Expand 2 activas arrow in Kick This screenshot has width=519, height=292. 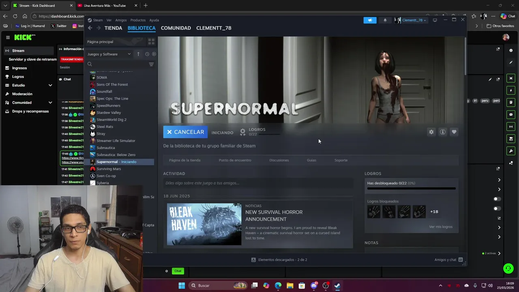pyautogui.click(x=499, y=253)
